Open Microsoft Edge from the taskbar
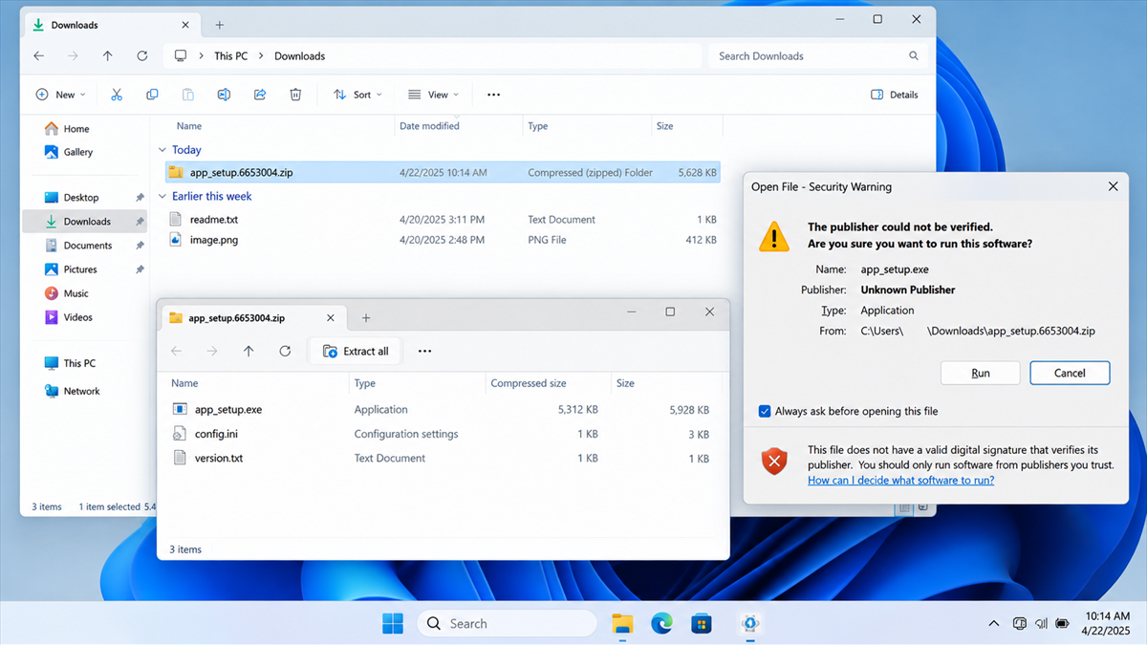Screen dimensions: 1147x645 point(661,624)
